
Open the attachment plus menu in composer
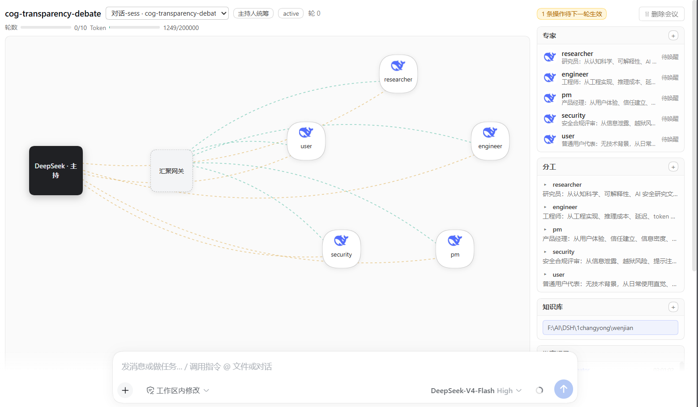click(125, 390)
